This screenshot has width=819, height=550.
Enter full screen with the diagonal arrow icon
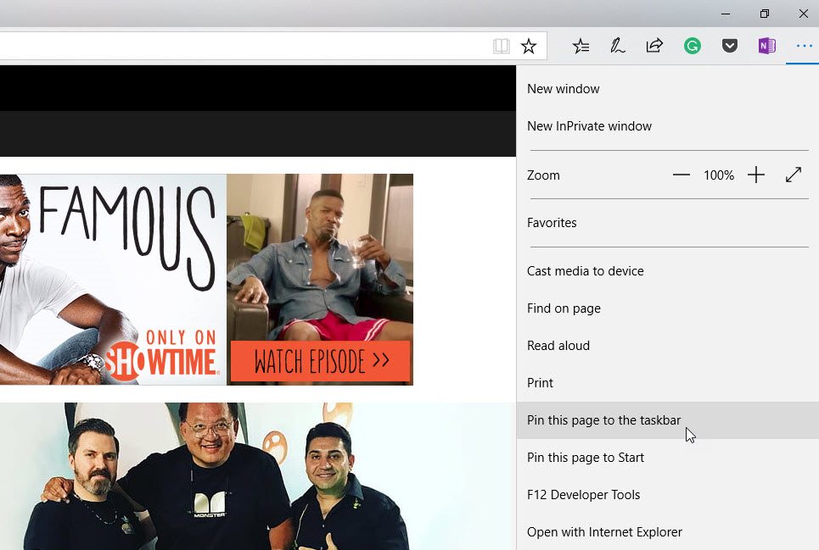click(x=794, y=175)
